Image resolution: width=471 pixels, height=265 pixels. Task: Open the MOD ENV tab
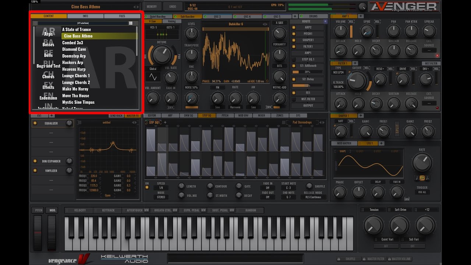[243, 116]
